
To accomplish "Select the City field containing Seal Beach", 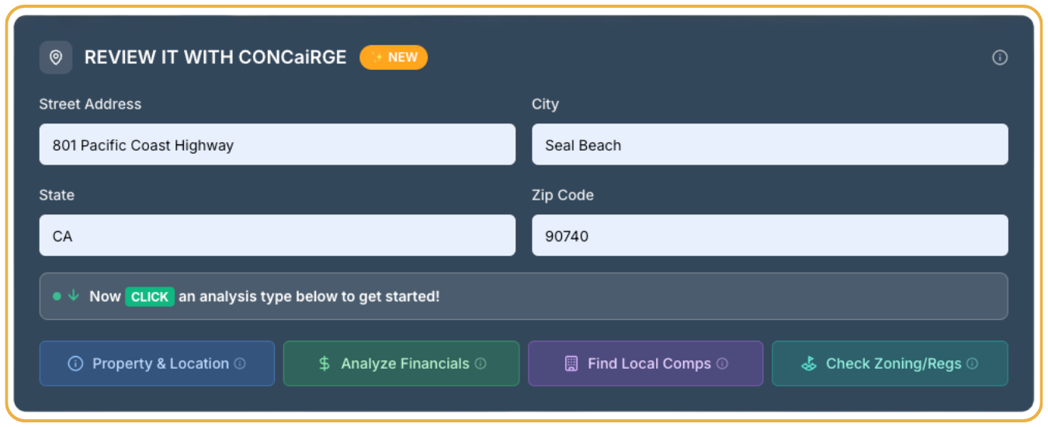I will (770, 144).
